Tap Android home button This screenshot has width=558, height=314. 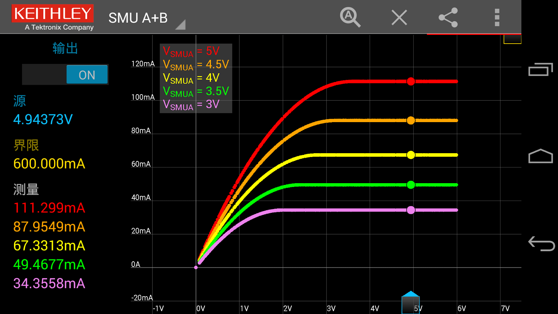[541, 156]
